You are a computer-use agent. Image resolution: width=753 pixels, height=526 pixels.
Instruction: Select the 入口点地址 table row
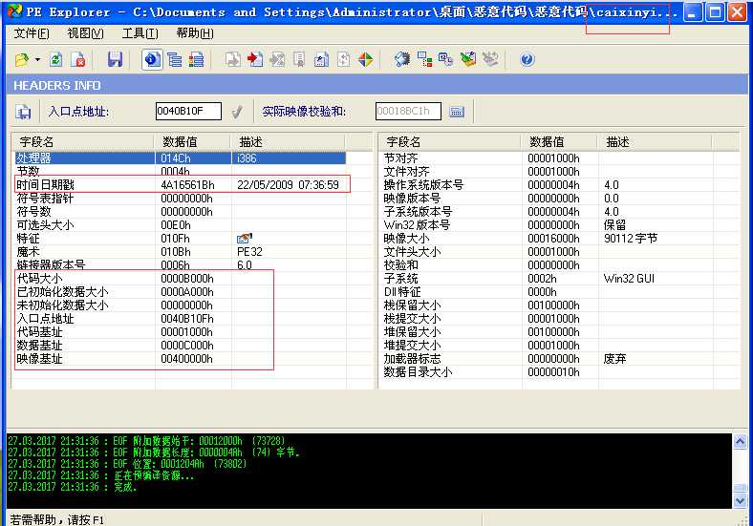181,319
